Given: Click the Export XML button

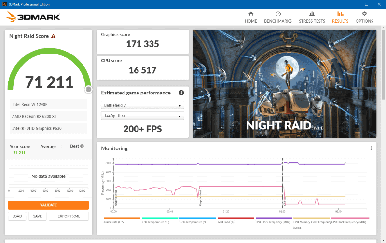Looking at the screenshot, I should [x=69, y=216].
